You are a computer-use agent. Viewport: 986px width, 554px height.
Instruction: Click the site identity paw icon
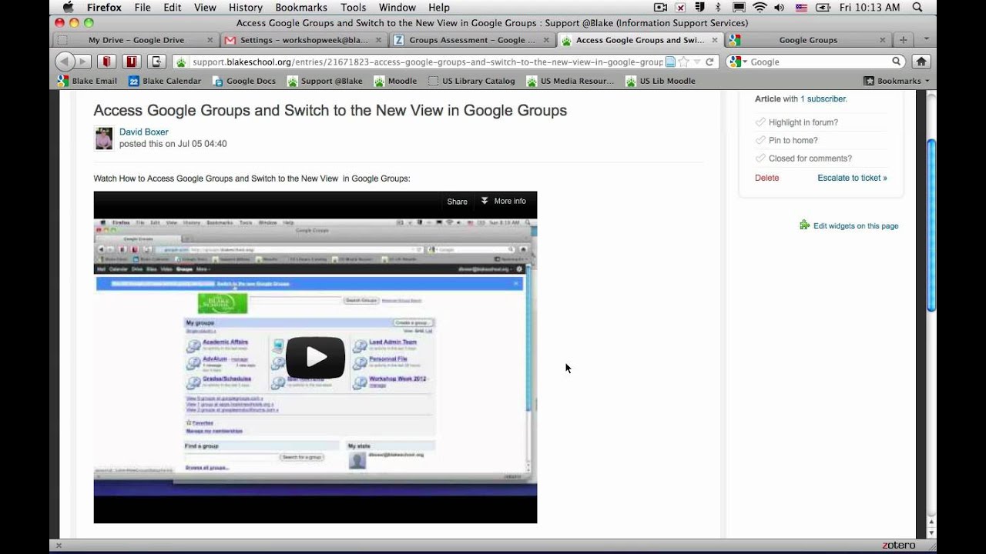[182, 62]
